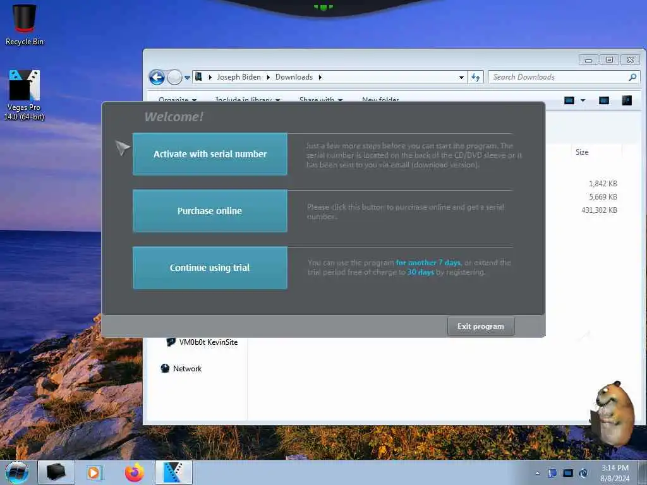Select the file sized 1,842 KB
This screenshot has width=647, height=485.
coord(603,184)
